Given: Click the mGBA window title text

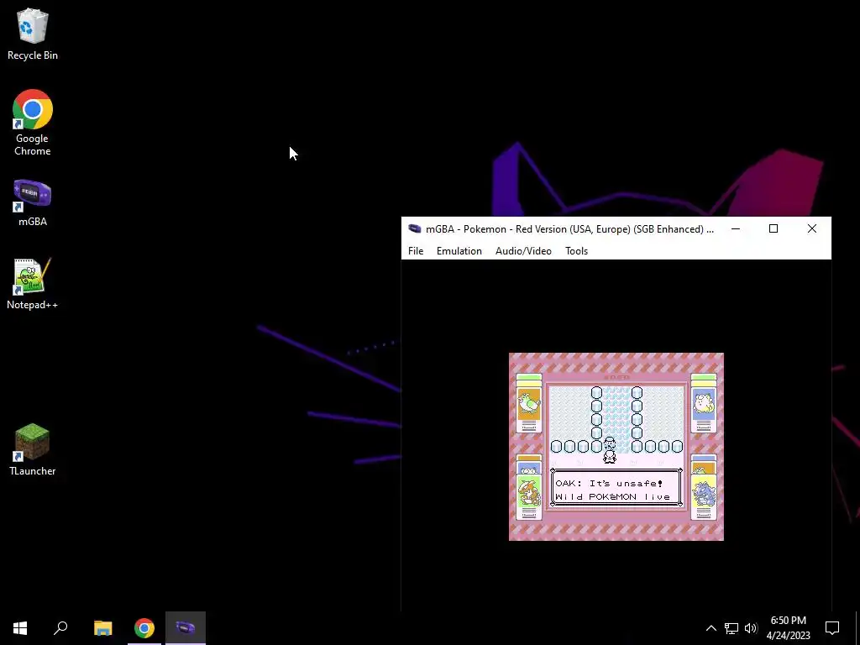Looking at the screenshot, I should (570, 228).
